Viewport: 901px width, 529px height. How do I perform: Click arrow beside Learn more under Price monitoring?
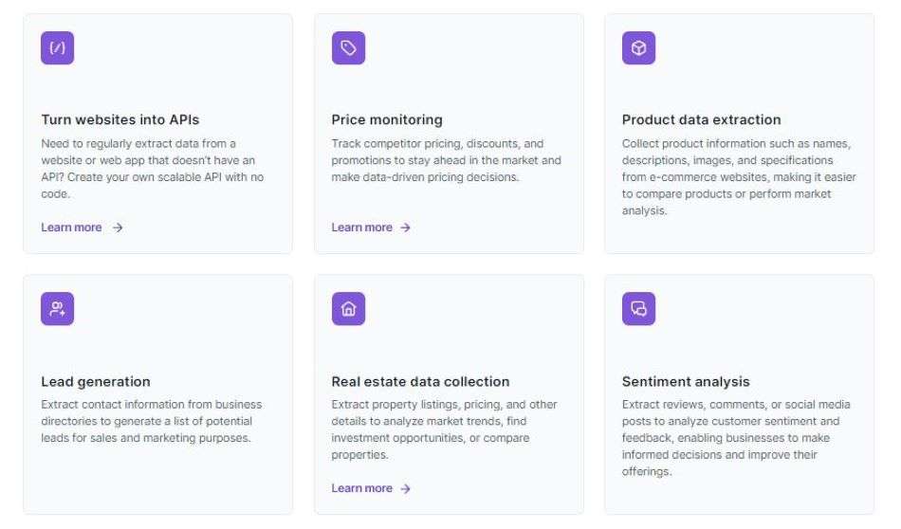coord(406,228)
